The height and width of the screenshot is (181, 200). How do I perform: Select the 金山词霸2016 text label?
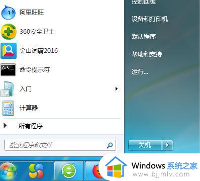39,51
